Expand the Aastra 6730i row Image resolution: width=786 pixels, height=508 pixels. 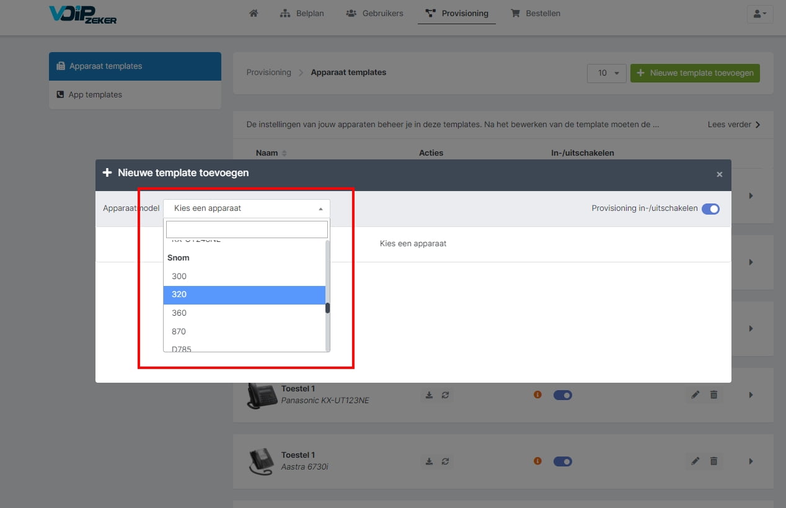751,461
